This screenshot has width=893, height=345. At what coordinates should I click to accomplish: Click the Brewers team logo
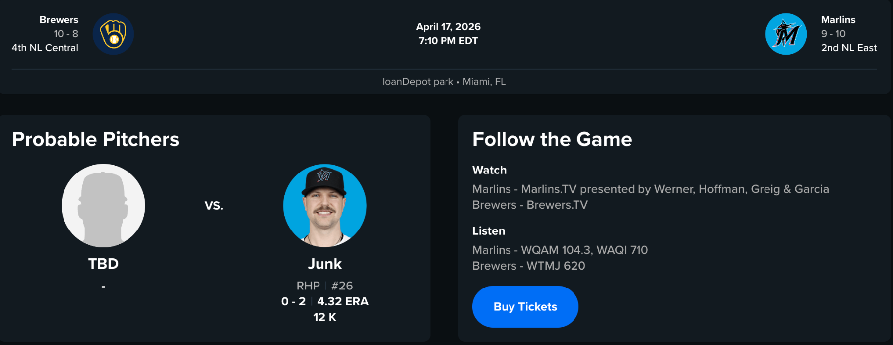[113, 34]
